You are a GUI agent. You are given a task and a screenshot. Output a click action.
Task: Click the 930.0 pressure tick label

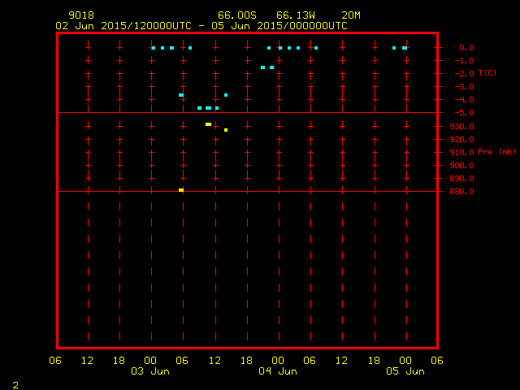pyautogui.click(x=462, y=127)
